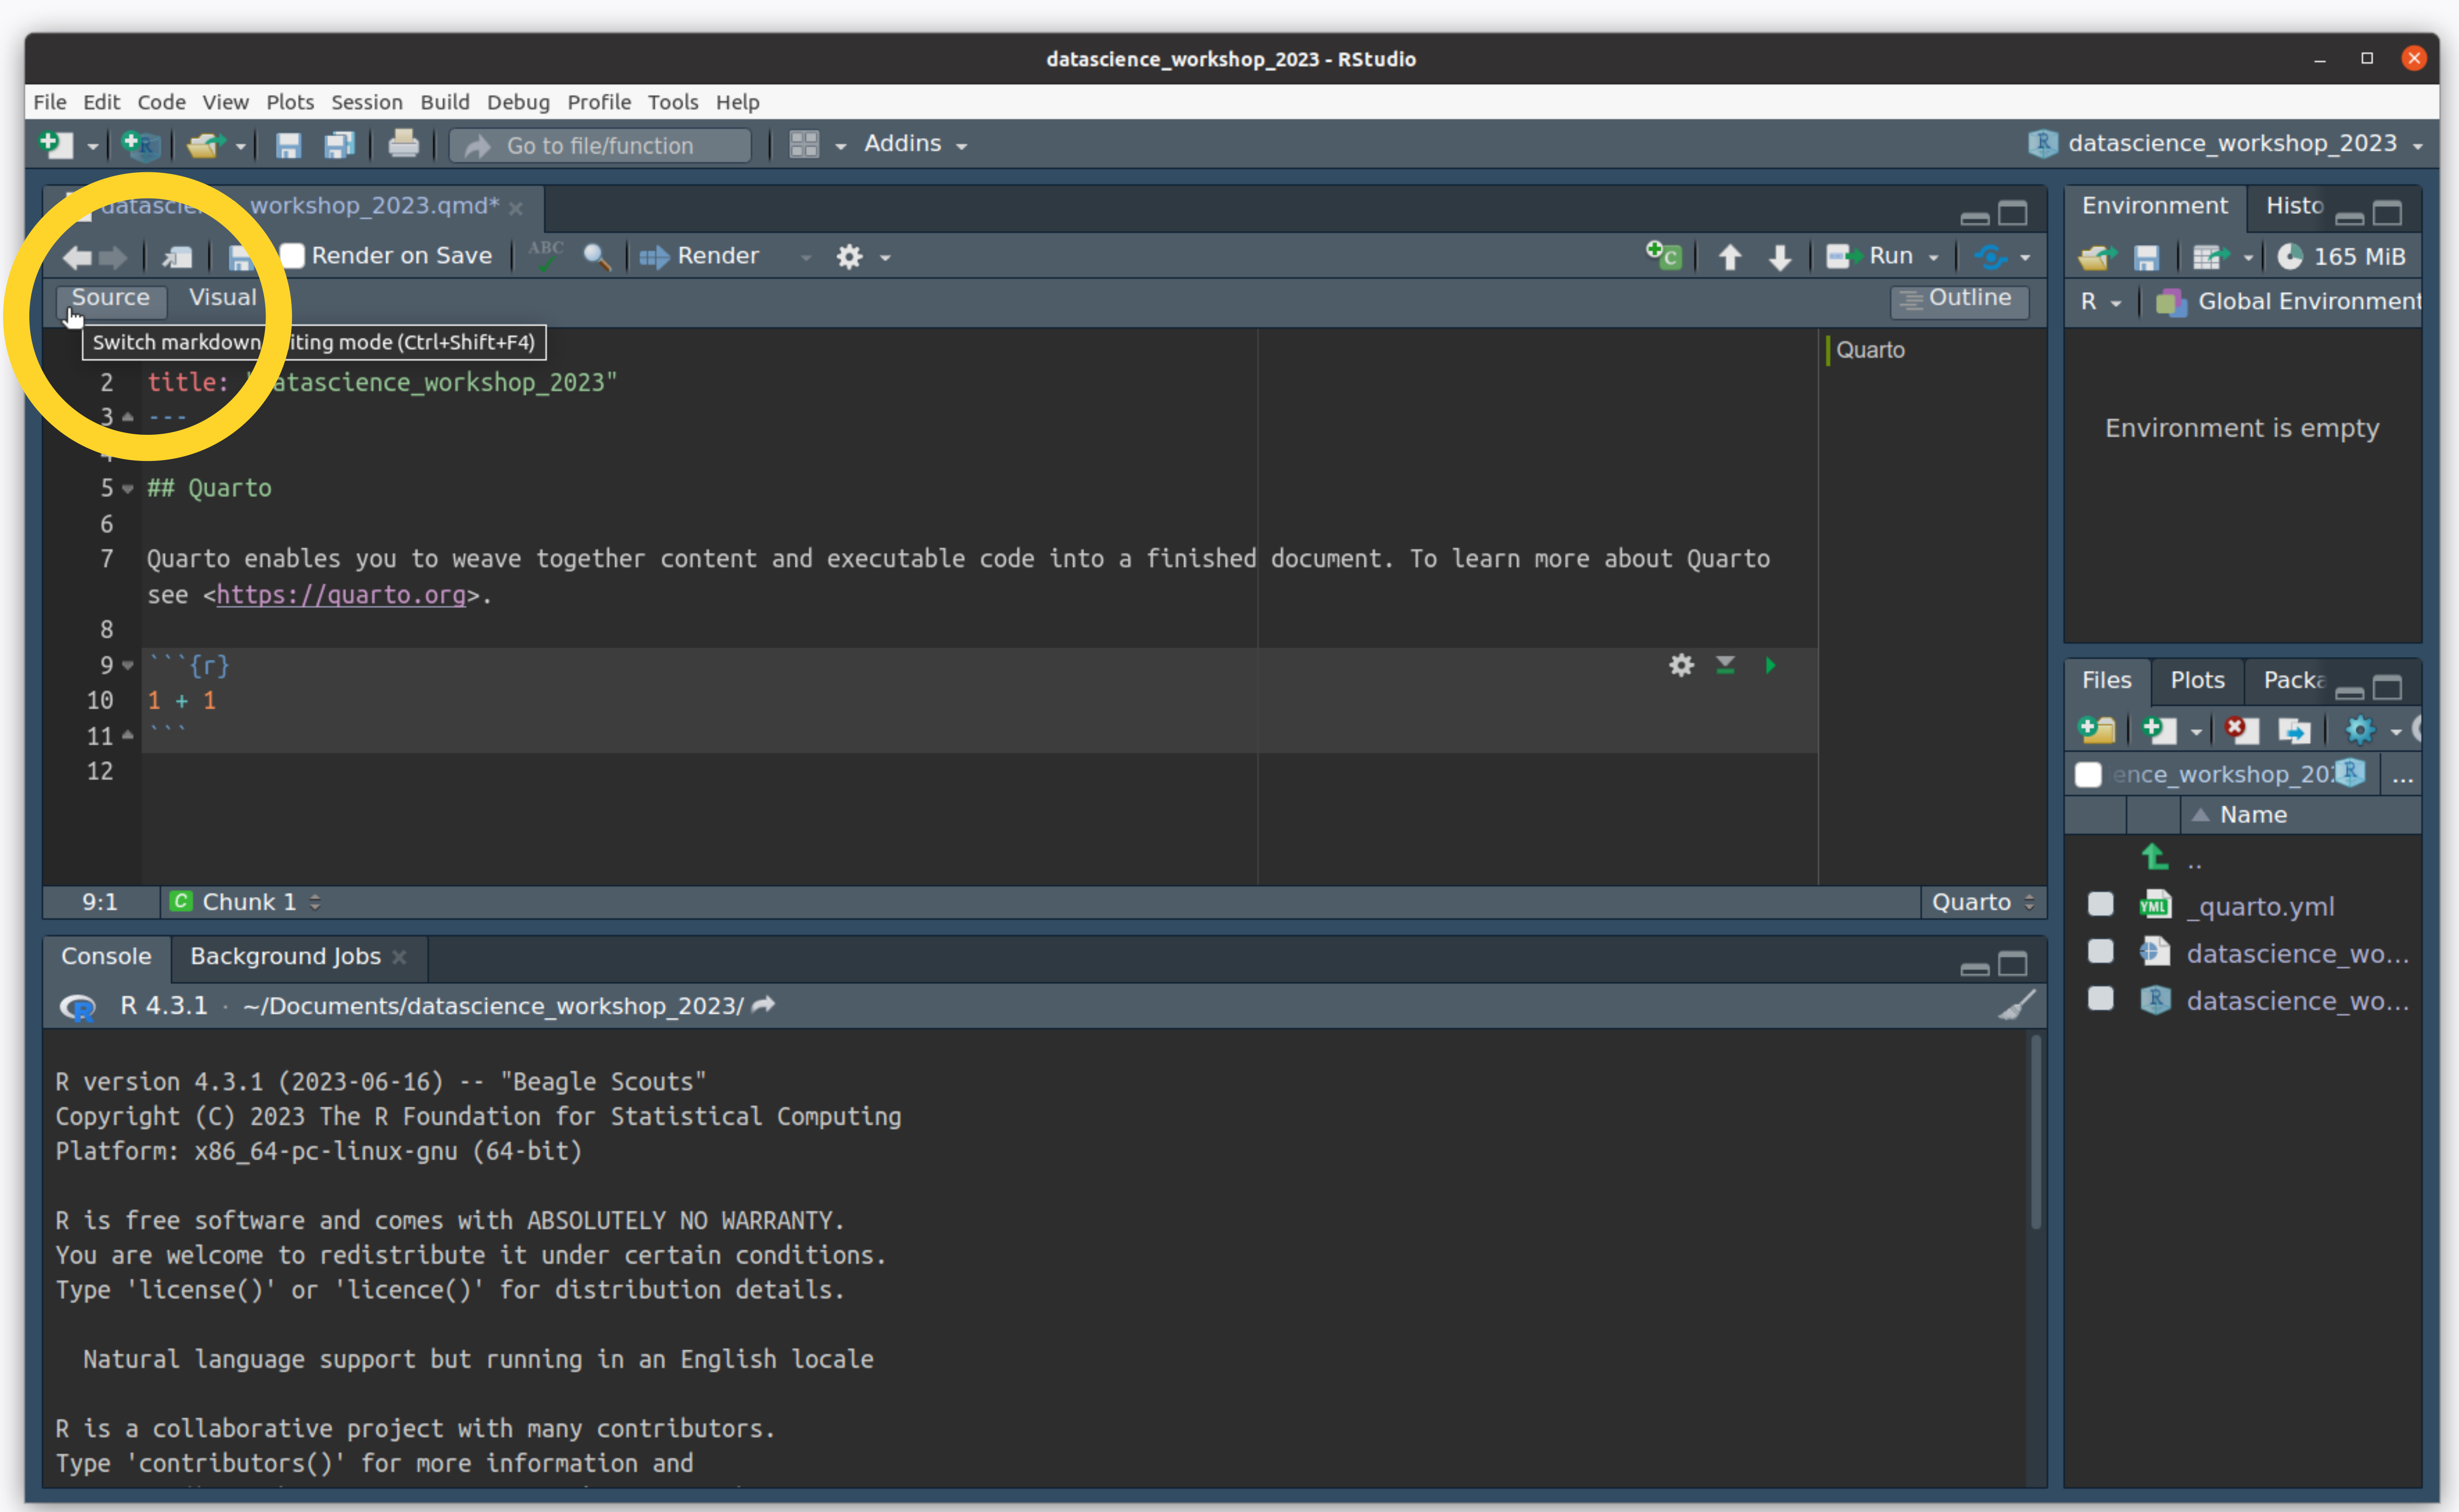
Task: Clear the console with the broom icon
Action: pos(2016,1005)
